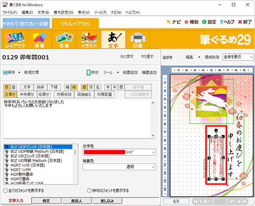This screenshot has width=255, height=206.
Task: Open the イラスト illustration tool
Action: tap(89, 40)
